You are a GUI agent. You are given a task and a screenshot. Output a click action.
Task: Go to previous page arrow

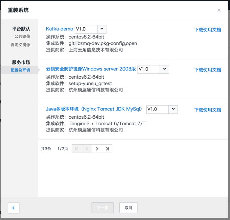87,149
